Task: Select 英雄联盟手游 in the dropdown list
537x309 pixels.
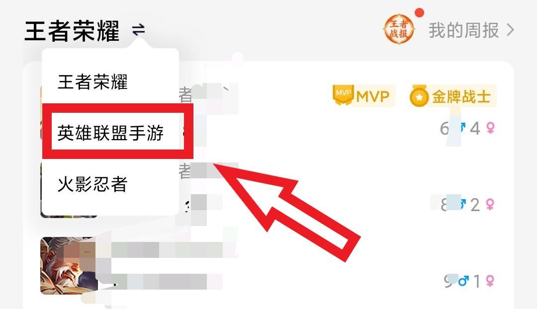Action: (x=110, y=133)
